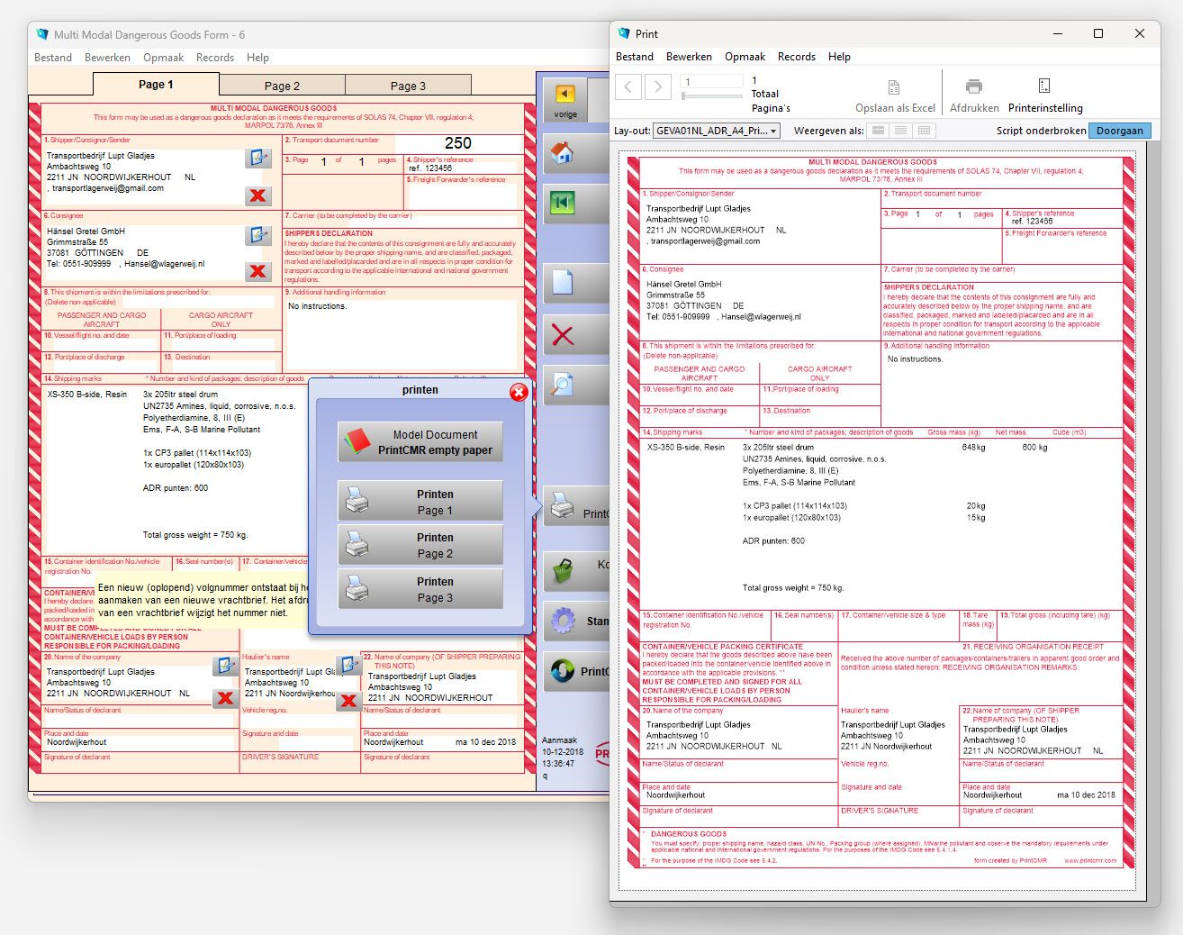Open Printerinstelling in the Print window
1183x935 pixels.
pyautogui.click(x=1044, y=96)
